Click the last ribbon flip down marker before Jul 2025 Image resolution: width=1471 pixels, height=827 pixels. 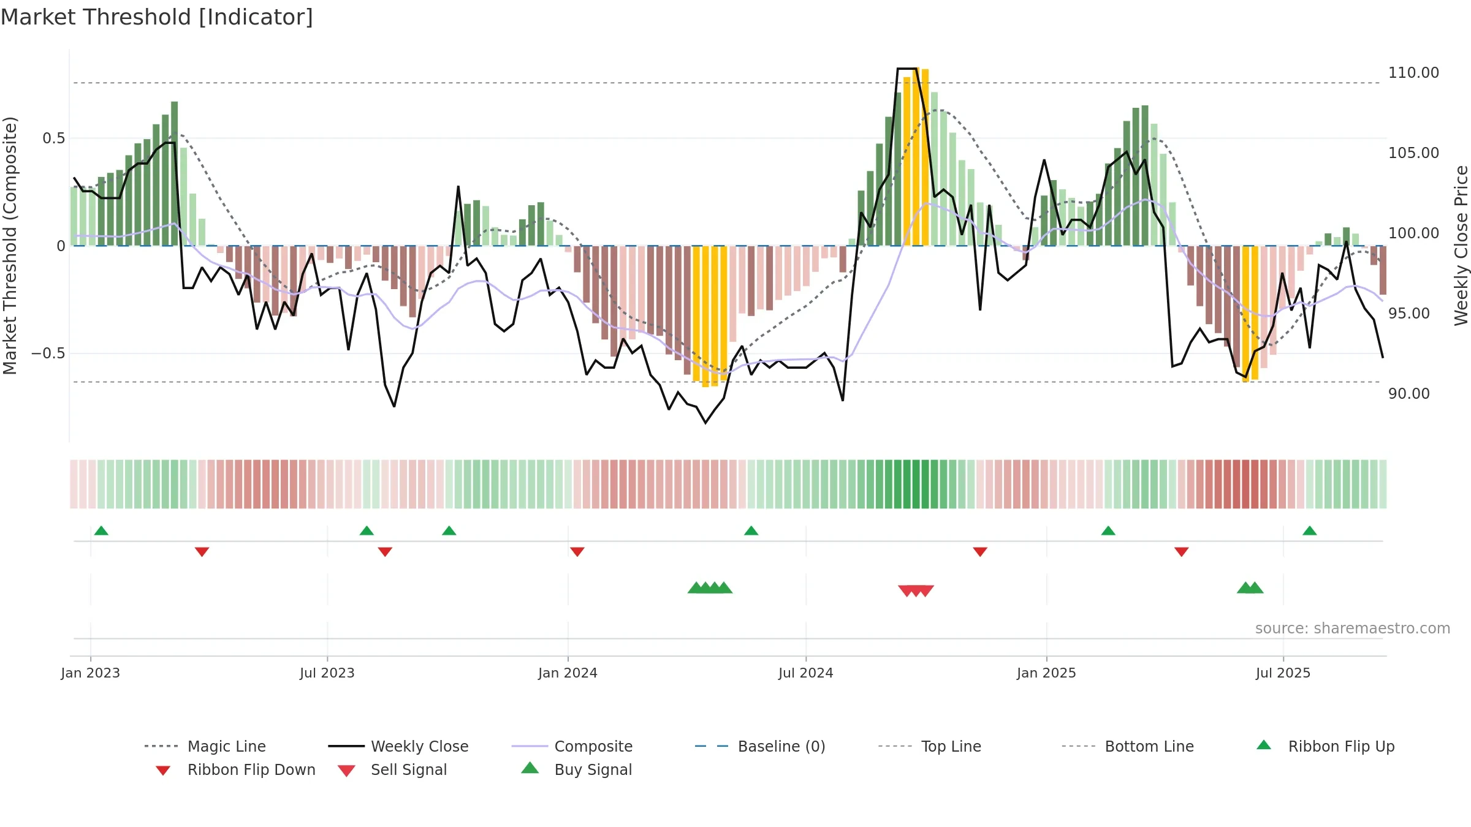tap(1181, 551)
